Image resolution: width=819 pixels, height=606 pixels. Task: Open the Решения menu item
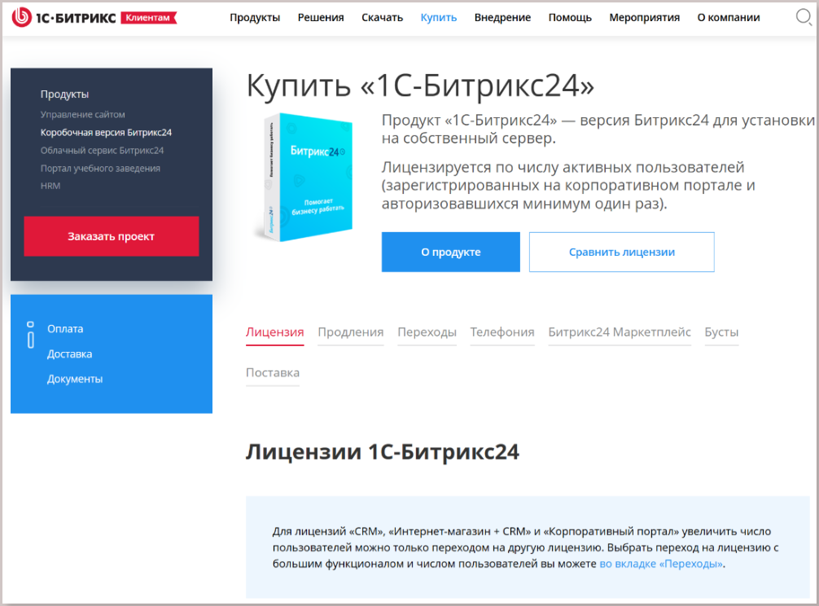(321, 18)
